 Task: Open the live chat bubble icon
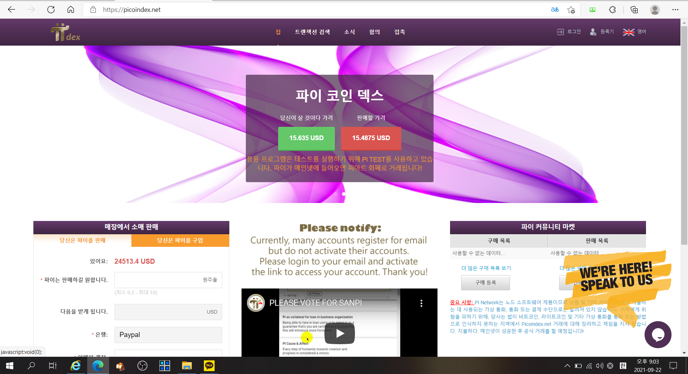(658, 334)
